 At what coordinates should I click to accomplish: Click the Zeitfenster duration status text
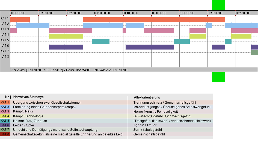point(51,70)
